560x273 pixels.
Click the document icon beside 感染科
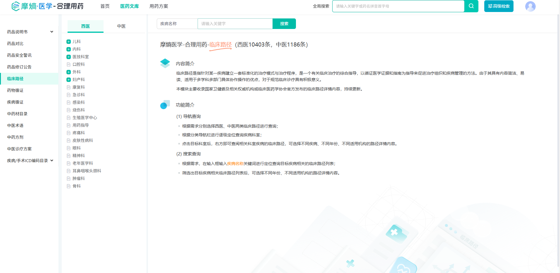pyautogui.click(x=69, y=102)
